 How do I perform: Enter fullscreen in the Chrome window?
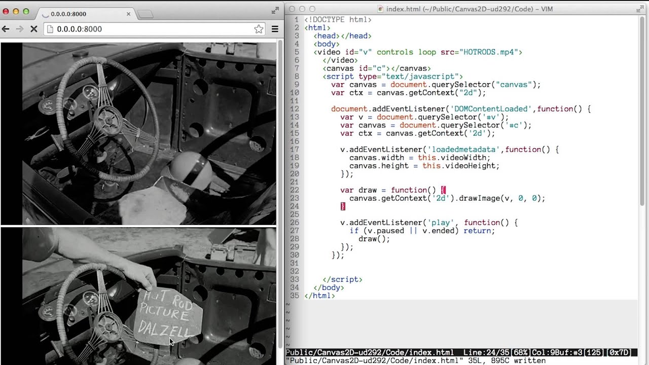(x=275, y=10)
